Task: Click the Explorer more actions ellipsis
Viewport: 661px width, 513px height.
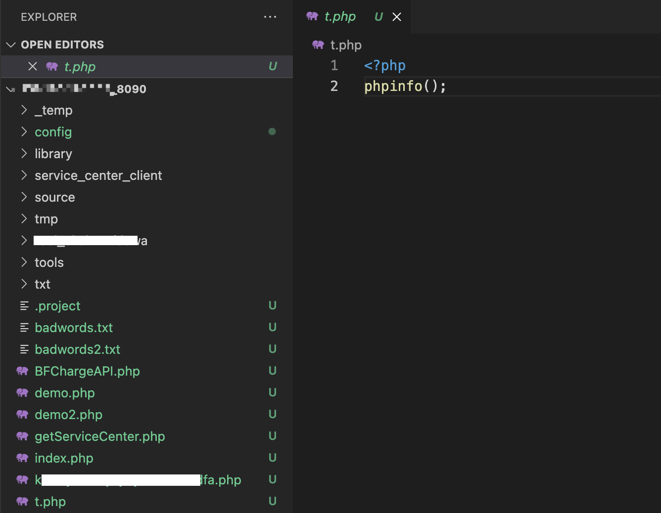Action: [270, 17]
